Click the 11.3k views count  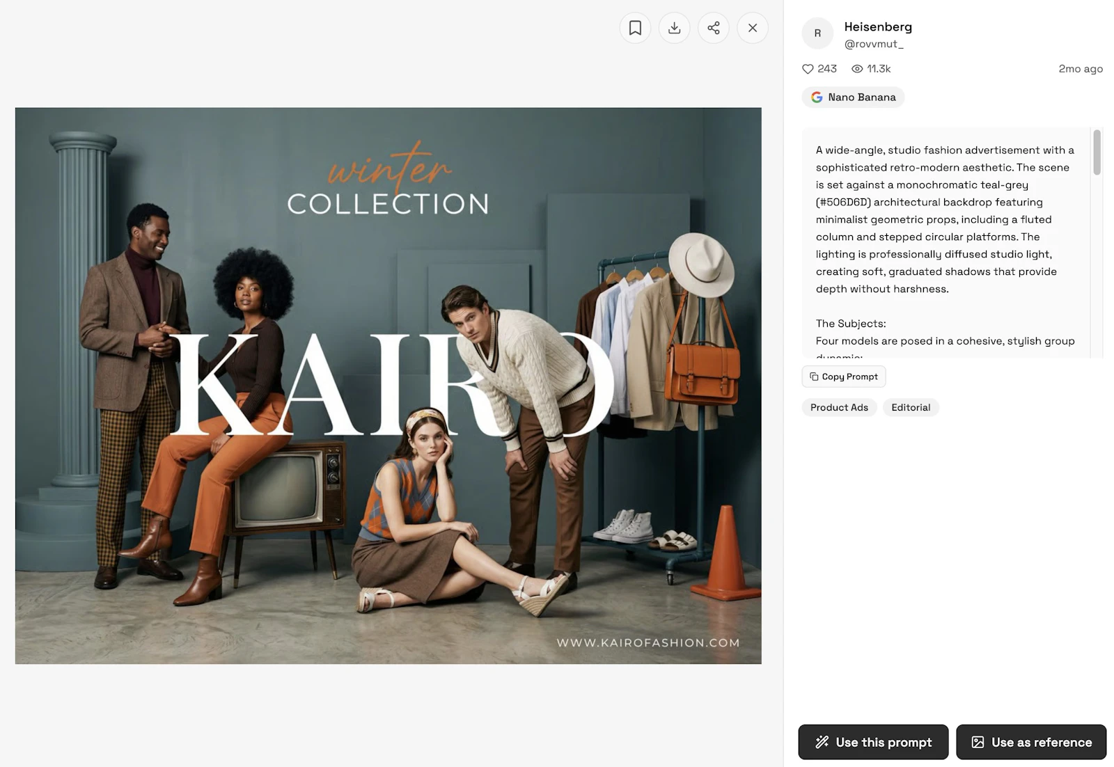click(x=879, y=69)
